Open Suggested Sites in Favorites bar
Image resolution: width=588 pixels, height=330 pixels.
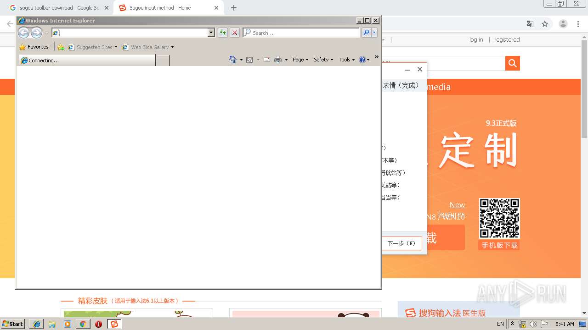pyautogui.click(x=92, y=47)
